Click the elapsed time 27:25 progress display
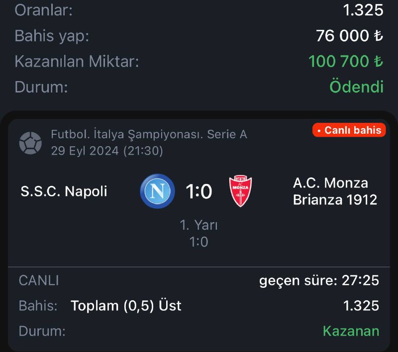Viewport: 398px width, 352px height. click(320, 280)
